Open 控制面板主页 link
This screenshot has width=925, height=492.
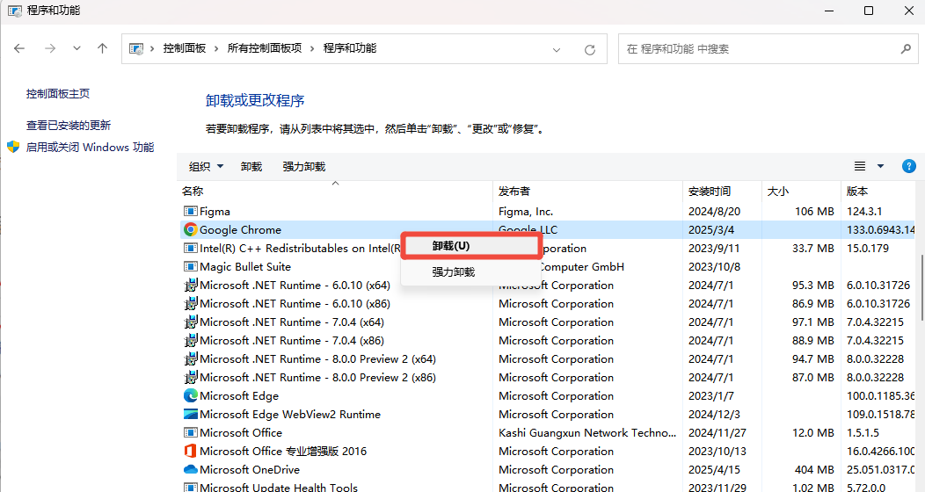tap(58, 93)
